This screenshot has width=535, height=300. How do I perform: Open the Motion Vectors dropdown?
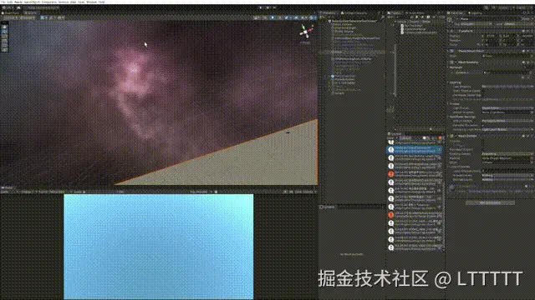507,121
